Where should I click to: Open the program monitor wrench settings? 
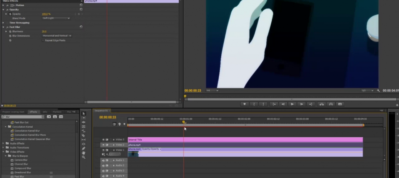pyautogui.click(x=378, y=90)
